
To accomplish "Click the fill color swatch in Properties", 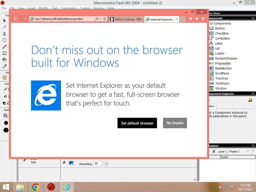I will tap(71, 163).
